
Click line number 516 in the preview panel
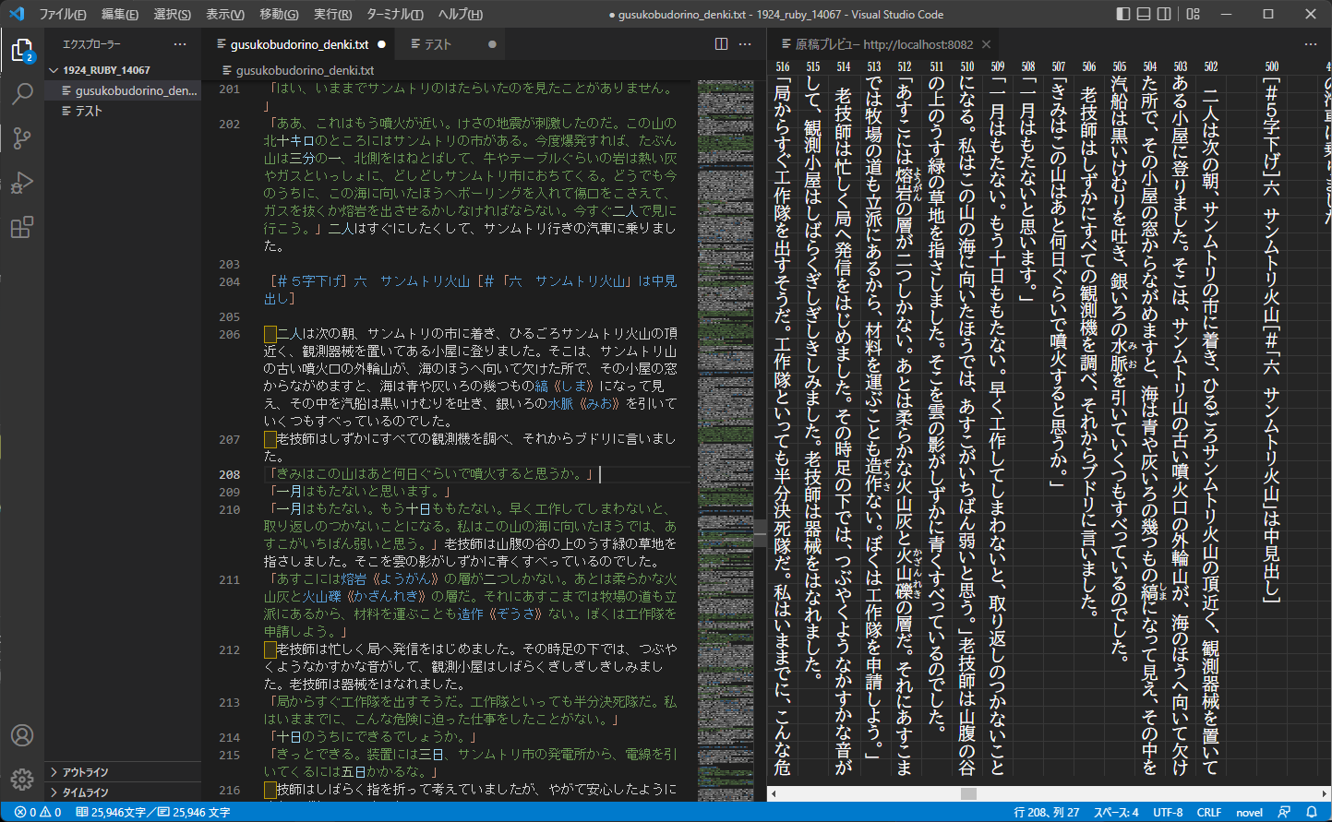[783, 66]
